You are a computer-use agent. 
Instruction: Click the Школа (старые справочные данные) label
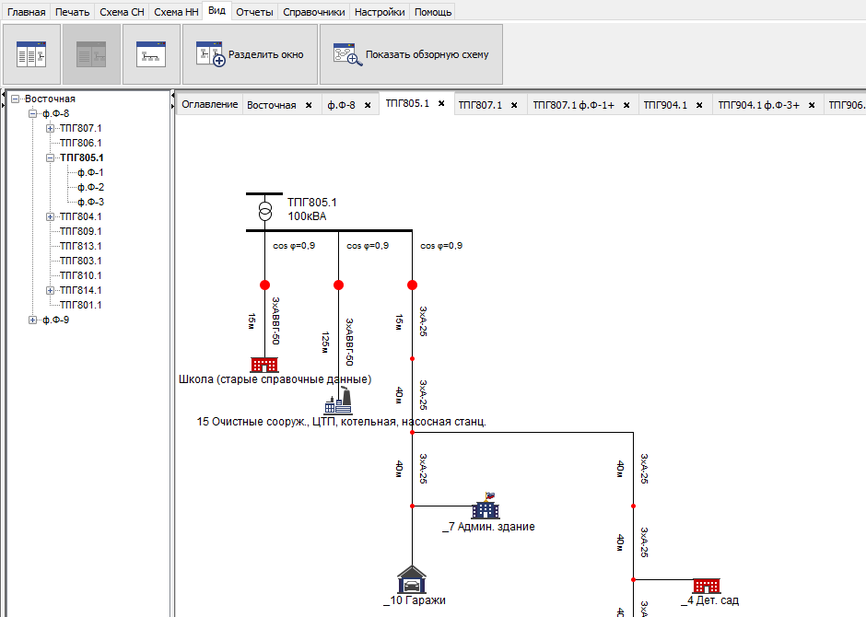click(275, 379)
